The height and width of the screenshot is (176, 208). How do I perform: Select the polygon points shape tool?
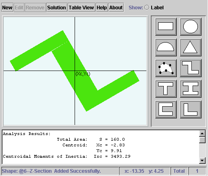tap(166, 68)
